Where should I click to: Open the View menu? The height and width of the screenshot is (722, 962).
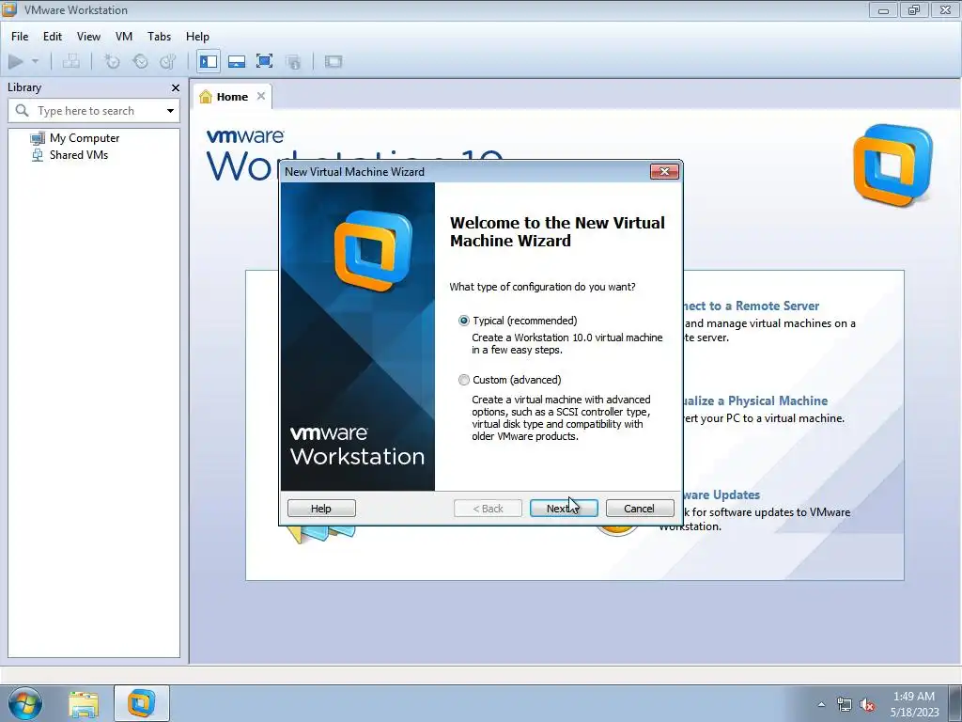[x=88, y=37]
